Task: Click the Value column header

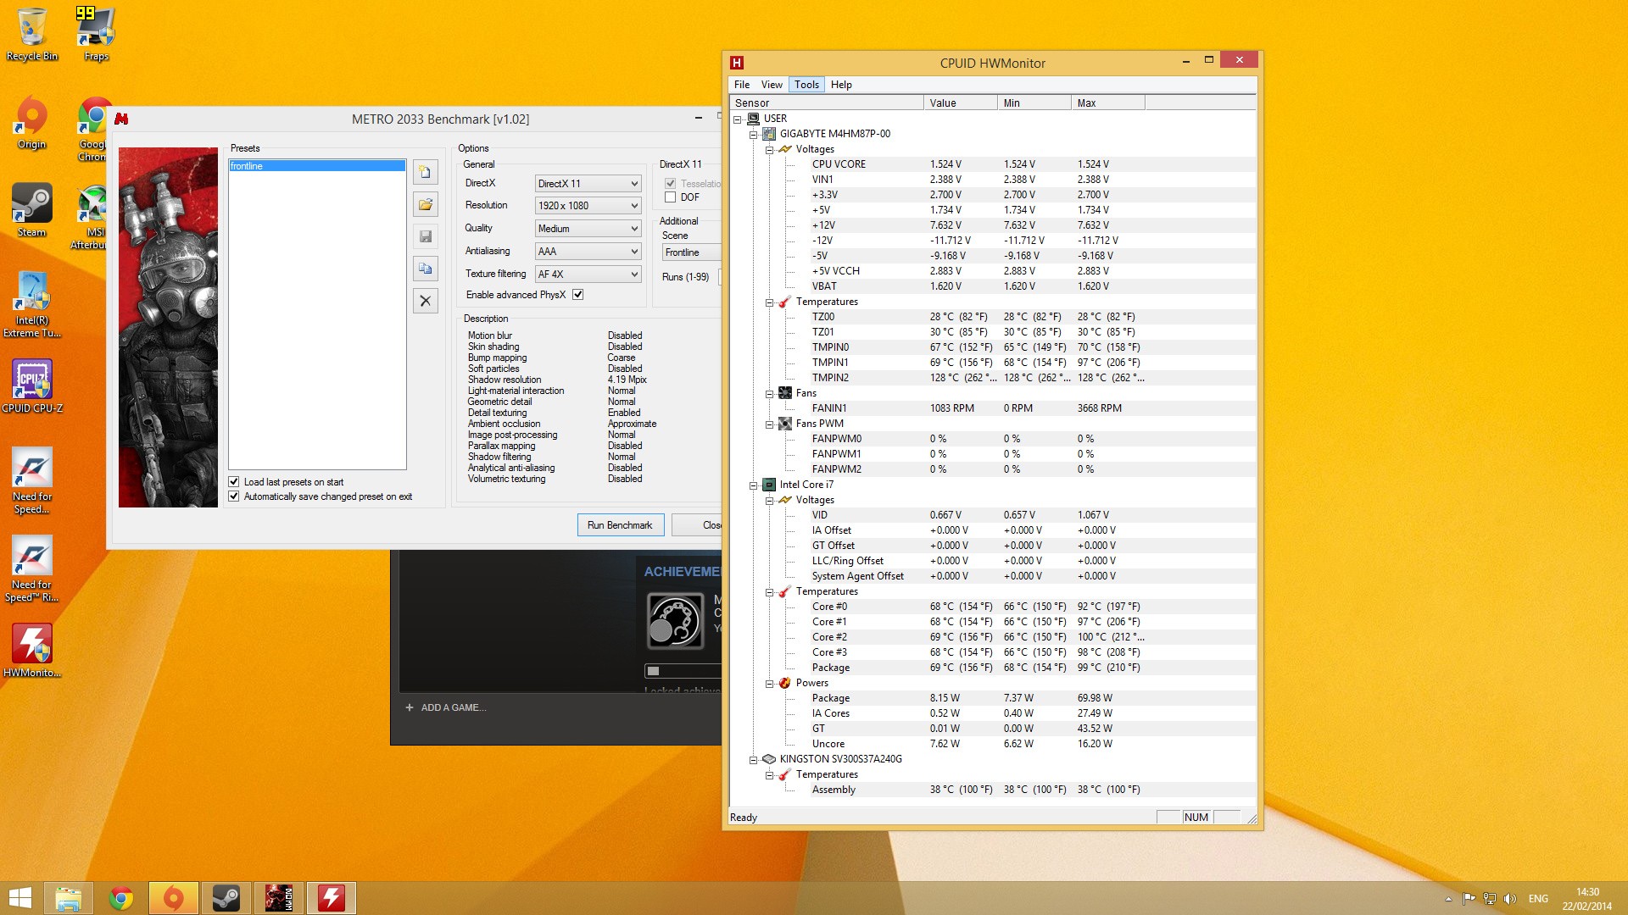Action: click(x=959, y=103)
